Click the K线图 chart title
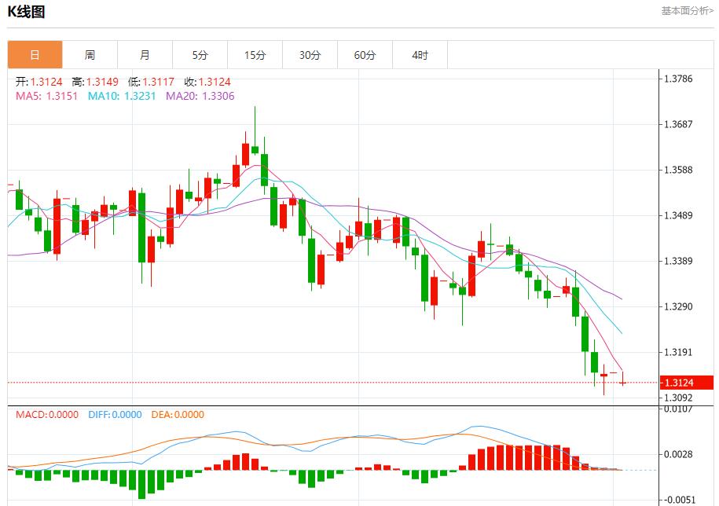Image resolution: width=719 pixels, height=506 pixels. [x=25, y=12]
